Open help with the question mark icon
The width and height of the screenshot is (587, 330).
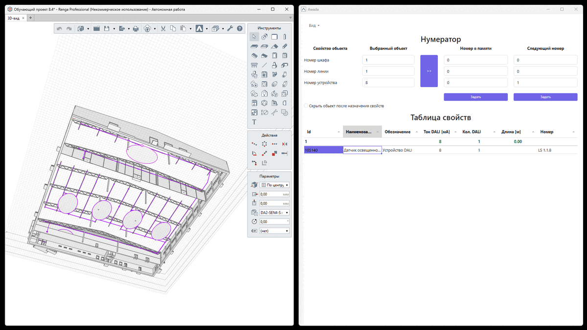(x=240, y=29)
